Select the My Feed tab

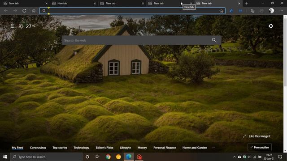pos(17,148)
